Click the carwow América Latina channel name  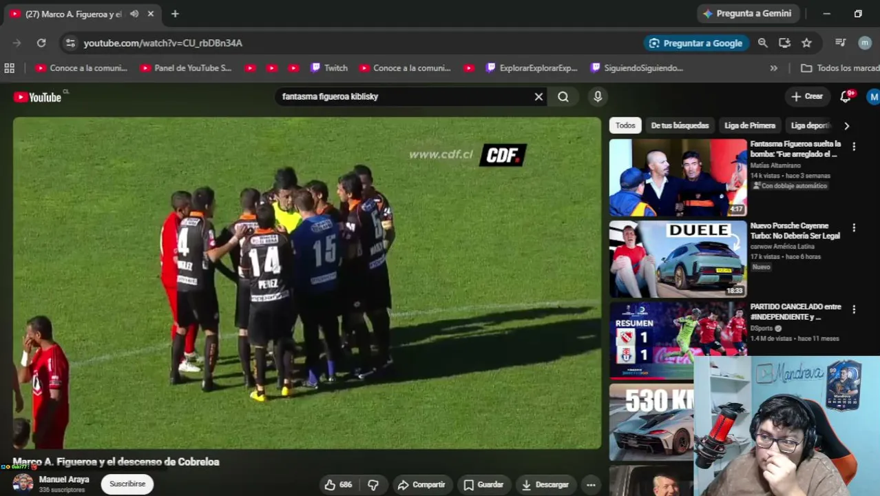pyautogui.click(x=782, y=247)
